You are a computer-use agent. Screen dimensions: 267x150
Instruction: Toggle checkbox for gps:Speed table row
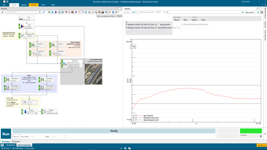pos(126,24)
